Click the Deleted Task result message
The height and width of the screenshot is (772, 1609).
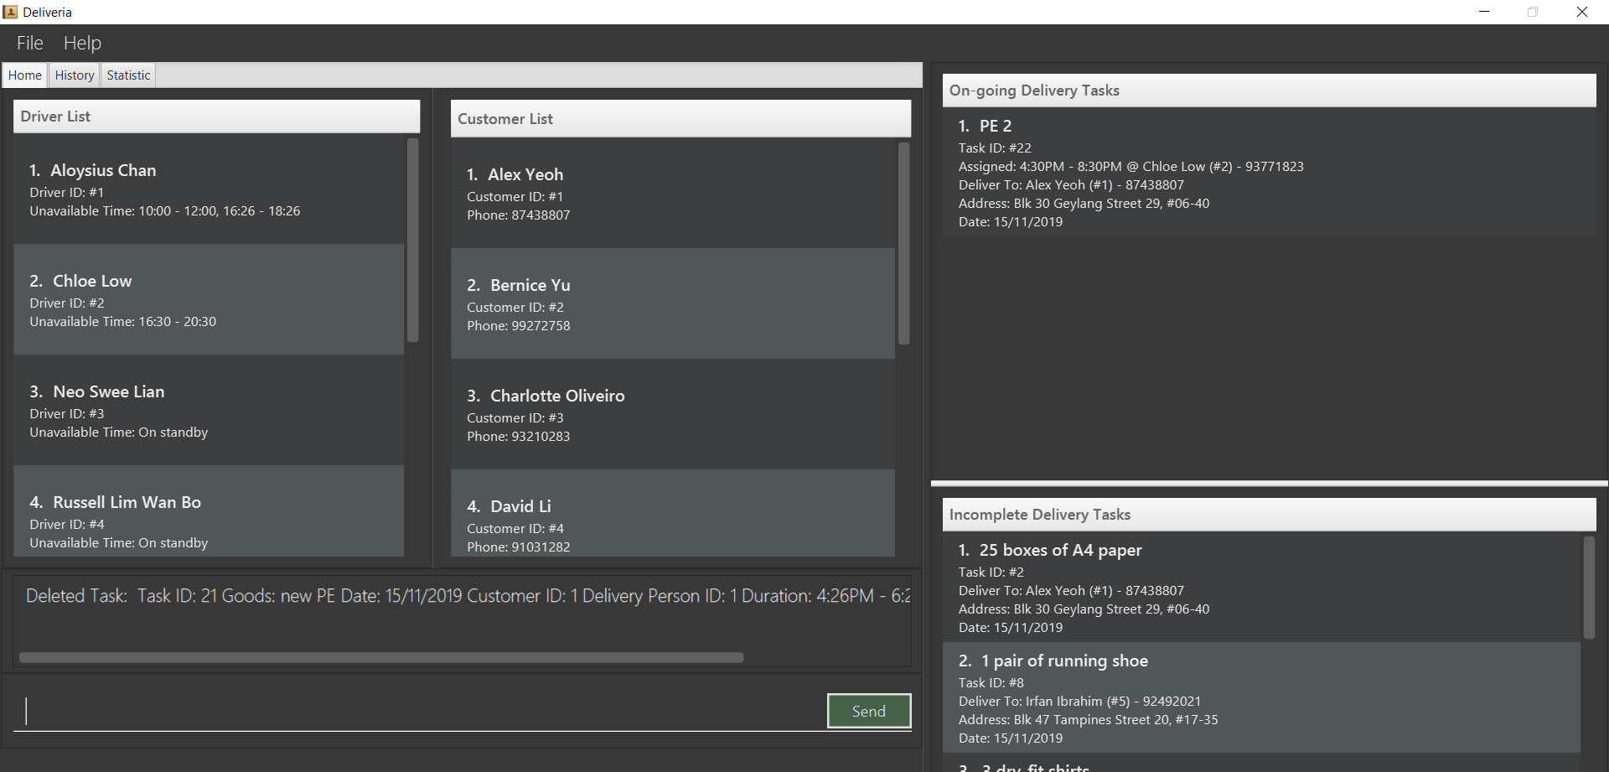(468, 596)
